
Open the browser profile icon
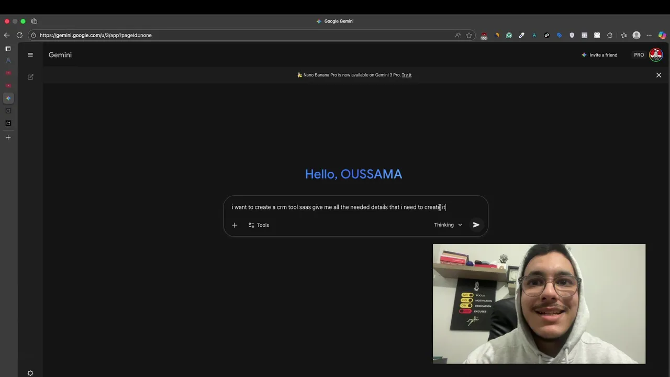point(636,35)
